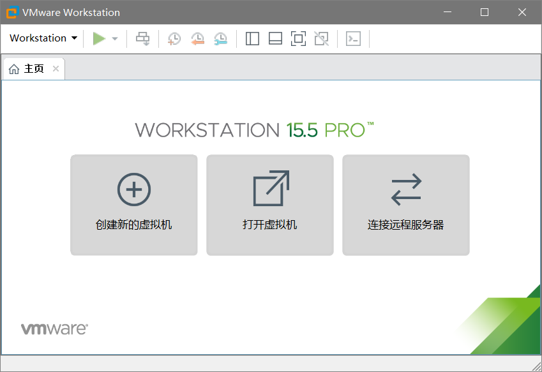
Task: Close the 主页 tab
Action: pos(56,69)
